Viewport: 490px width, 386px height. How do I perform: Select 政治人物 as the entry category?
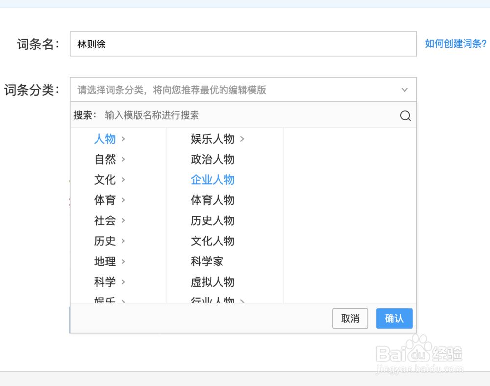(x=212, y=159)
